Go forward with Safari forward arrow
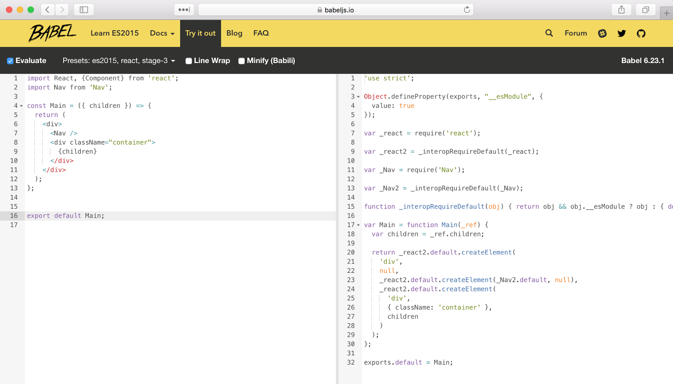 62,10
